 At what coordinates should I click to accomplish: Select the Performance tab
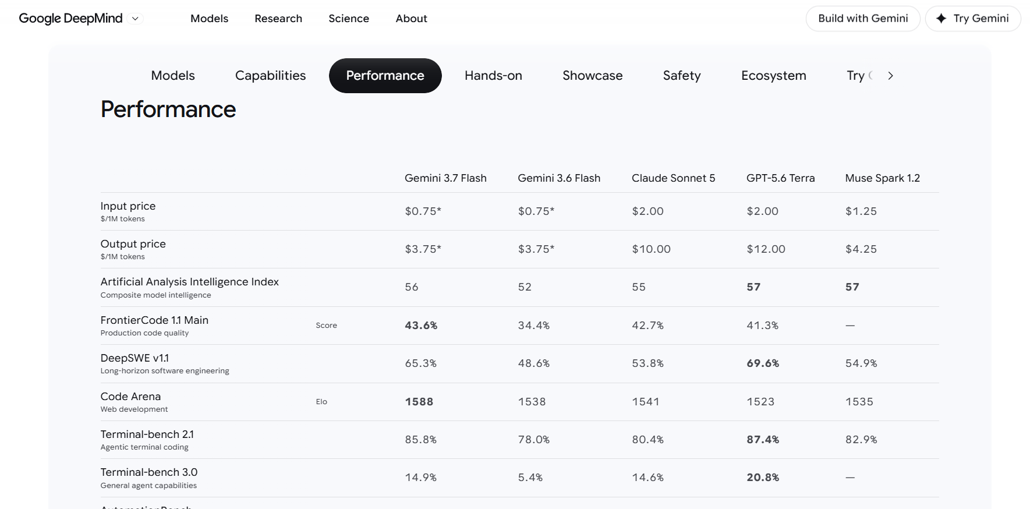(x=385, y=76)
